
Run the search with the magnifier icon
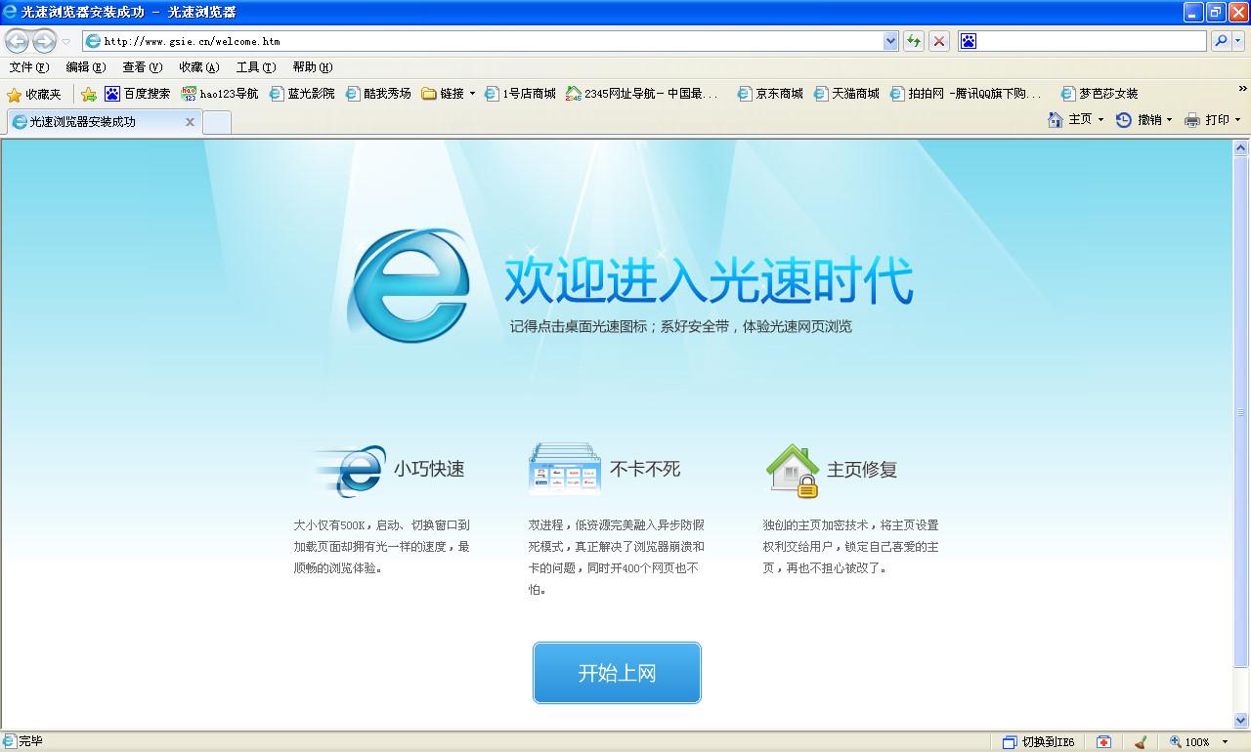(1221, 41)
